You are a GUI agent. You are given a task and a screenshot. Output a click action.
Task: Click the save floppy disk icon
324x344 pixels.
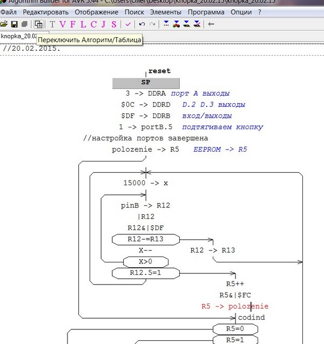(15, 24)
